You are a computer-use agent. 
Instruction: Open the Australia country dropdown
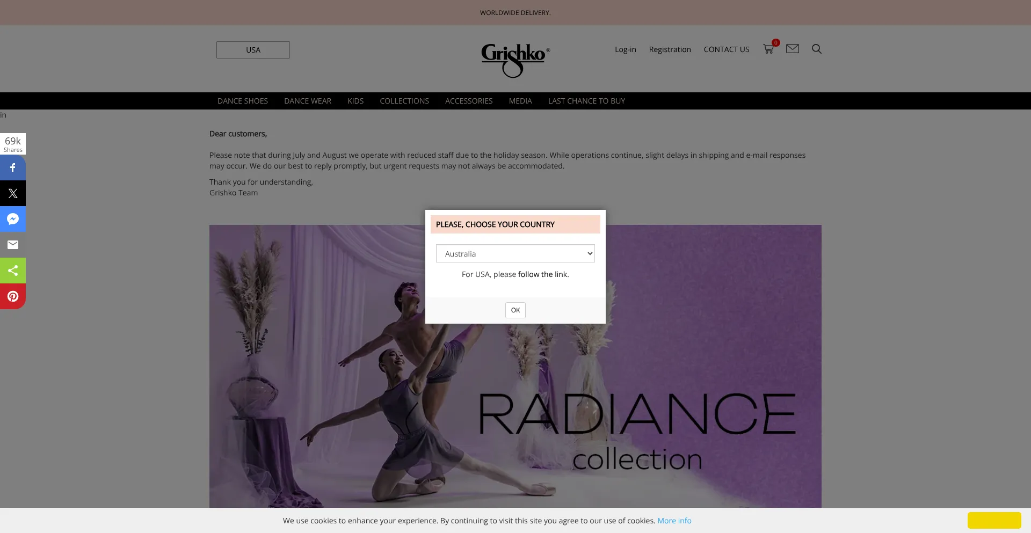coord(515,253)
